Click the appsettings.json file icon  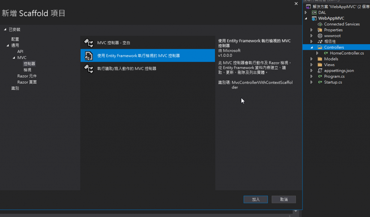[320, 71]
